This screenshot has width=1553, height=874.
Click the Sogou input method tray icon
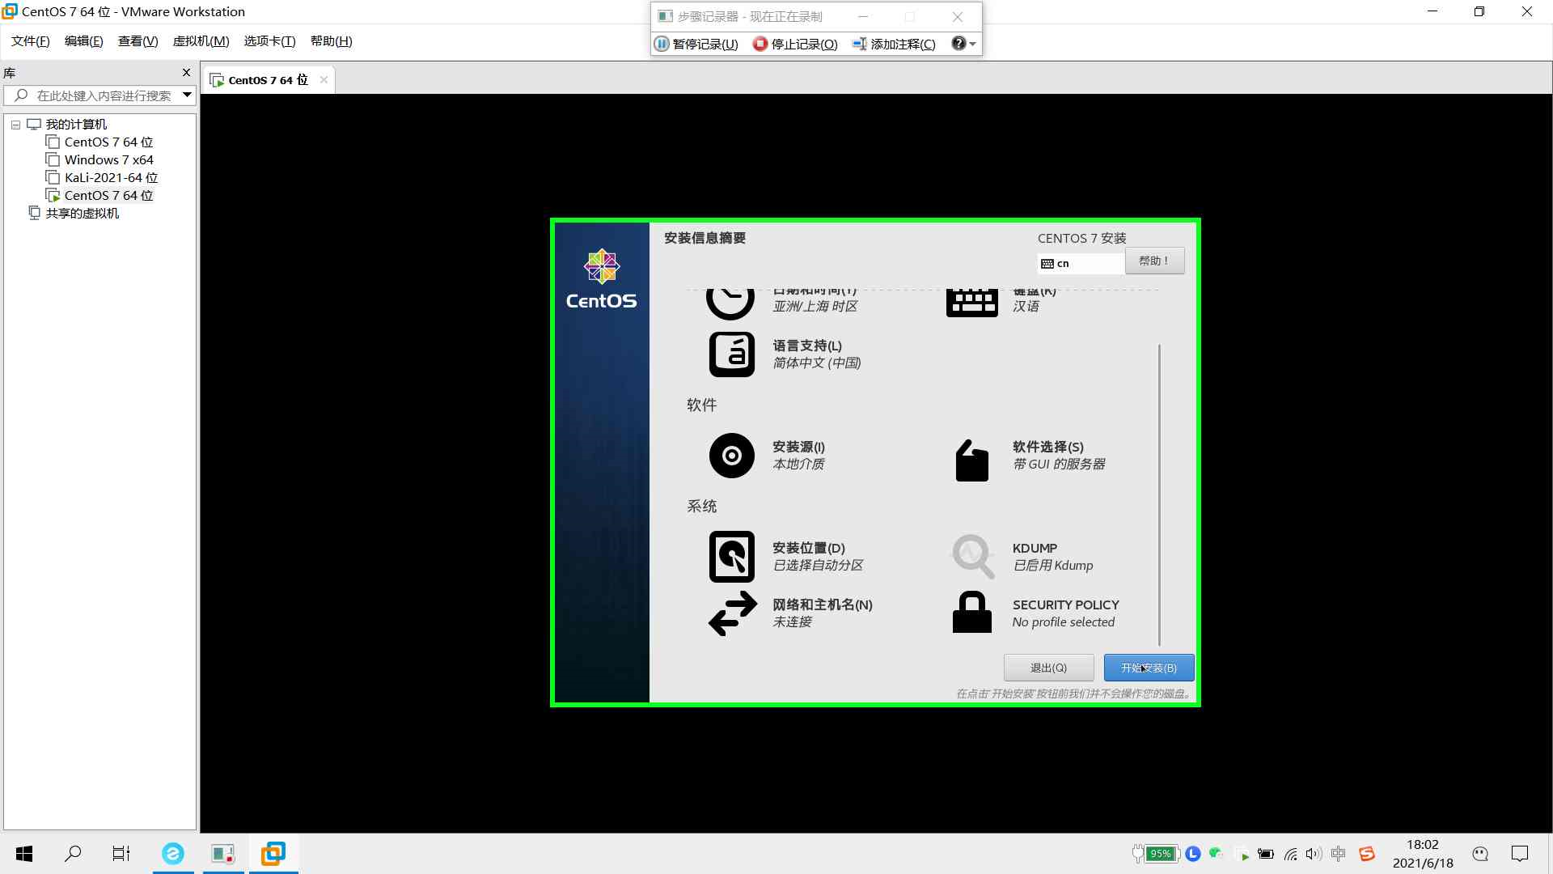pos(1367,854)
